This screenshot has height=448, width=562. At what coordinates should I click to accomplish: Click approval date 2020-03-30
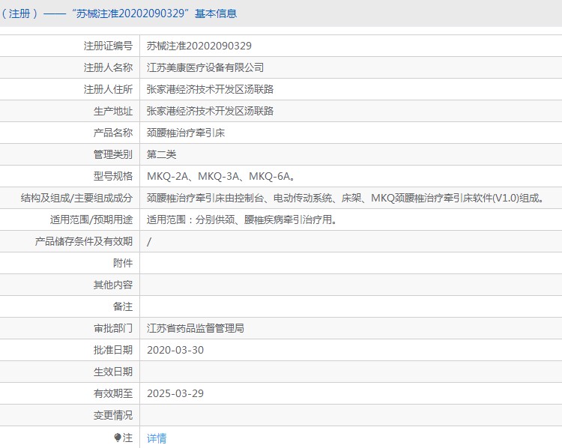coord(175,350)
